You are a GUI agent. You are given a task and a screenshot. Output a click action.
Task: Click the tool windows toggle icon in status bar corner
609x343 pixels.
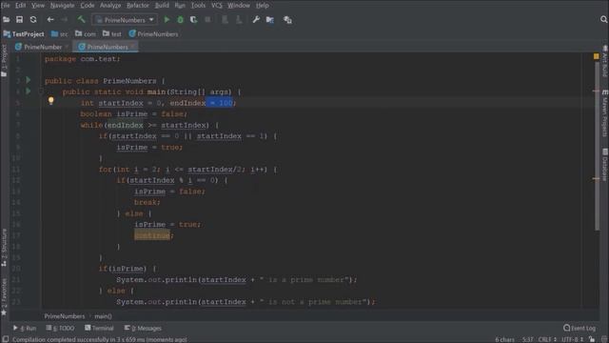click(5, 339)
